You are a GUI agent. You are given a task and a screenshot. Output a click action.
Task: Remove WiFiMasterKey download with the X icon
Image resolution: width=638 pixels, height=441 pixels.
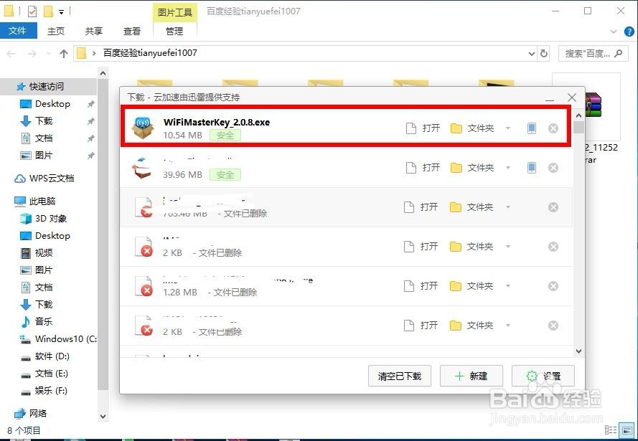(x=553, y=128)
